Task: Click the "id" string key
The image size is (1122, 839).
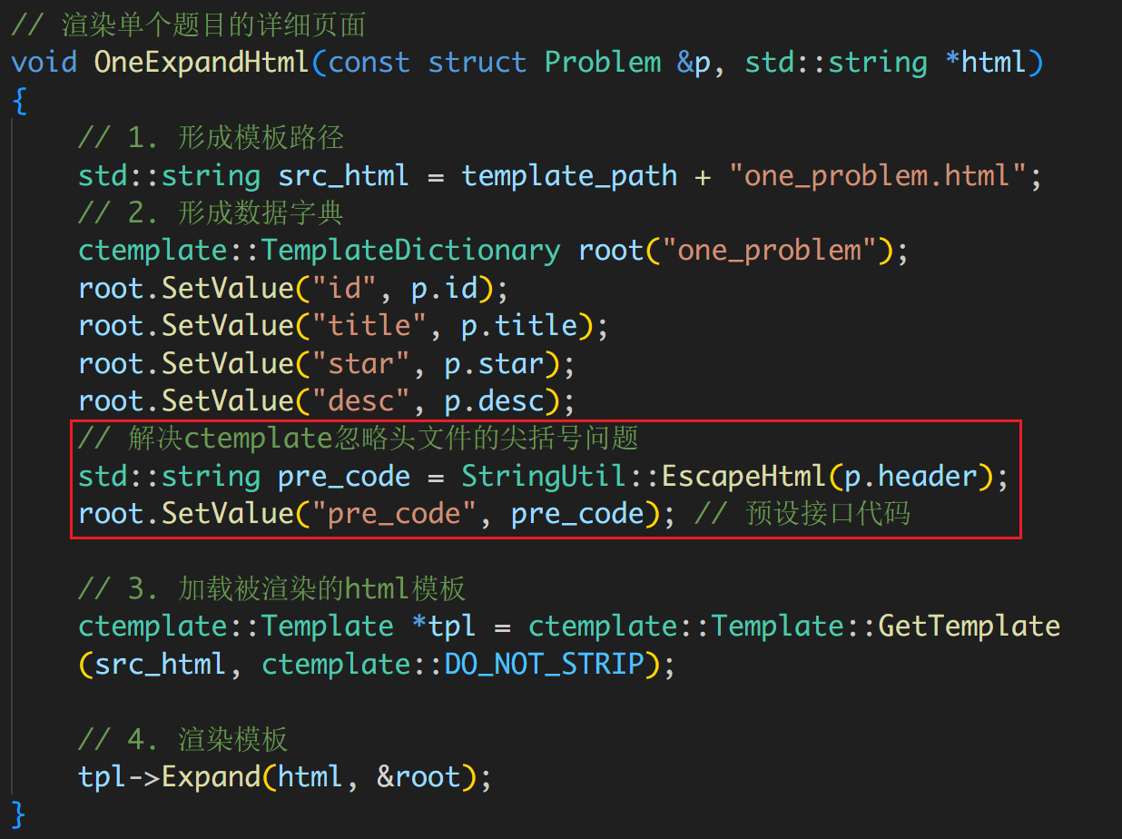Action: coord(345,288)
